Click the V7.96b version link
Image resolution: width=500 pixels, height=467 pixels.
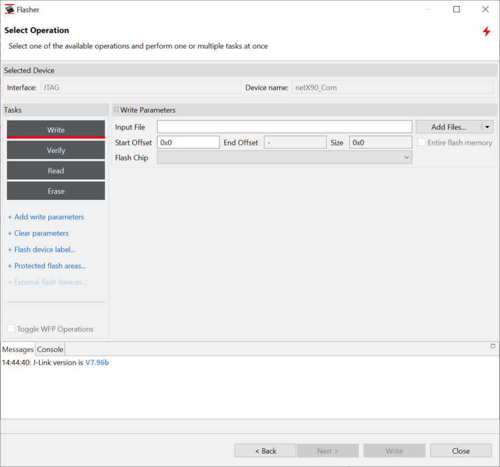[97, 362]
